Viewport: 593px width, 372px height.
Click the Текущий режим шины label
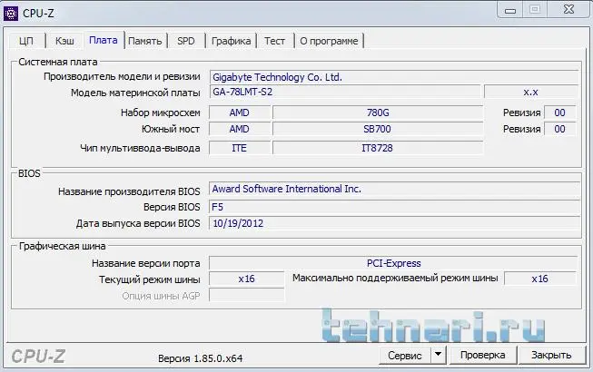(149, 279)
